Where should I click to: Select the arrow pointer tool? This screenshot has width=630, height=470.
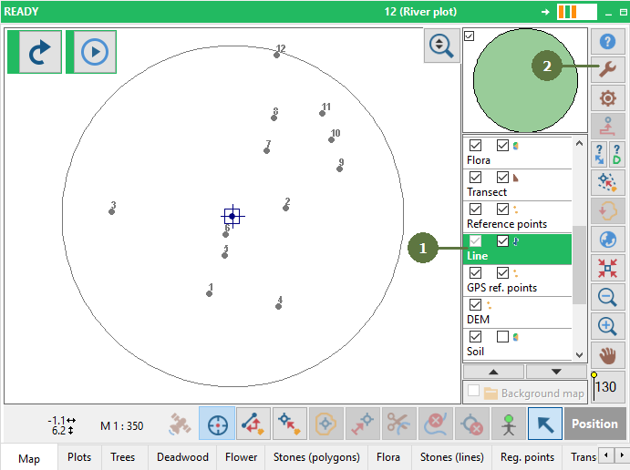tap(545, 424)
